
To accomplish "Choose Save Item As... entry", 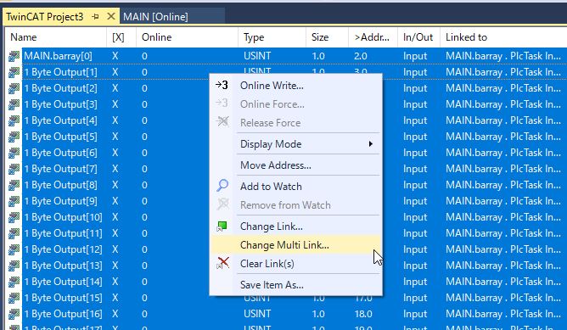I will 295,285.
